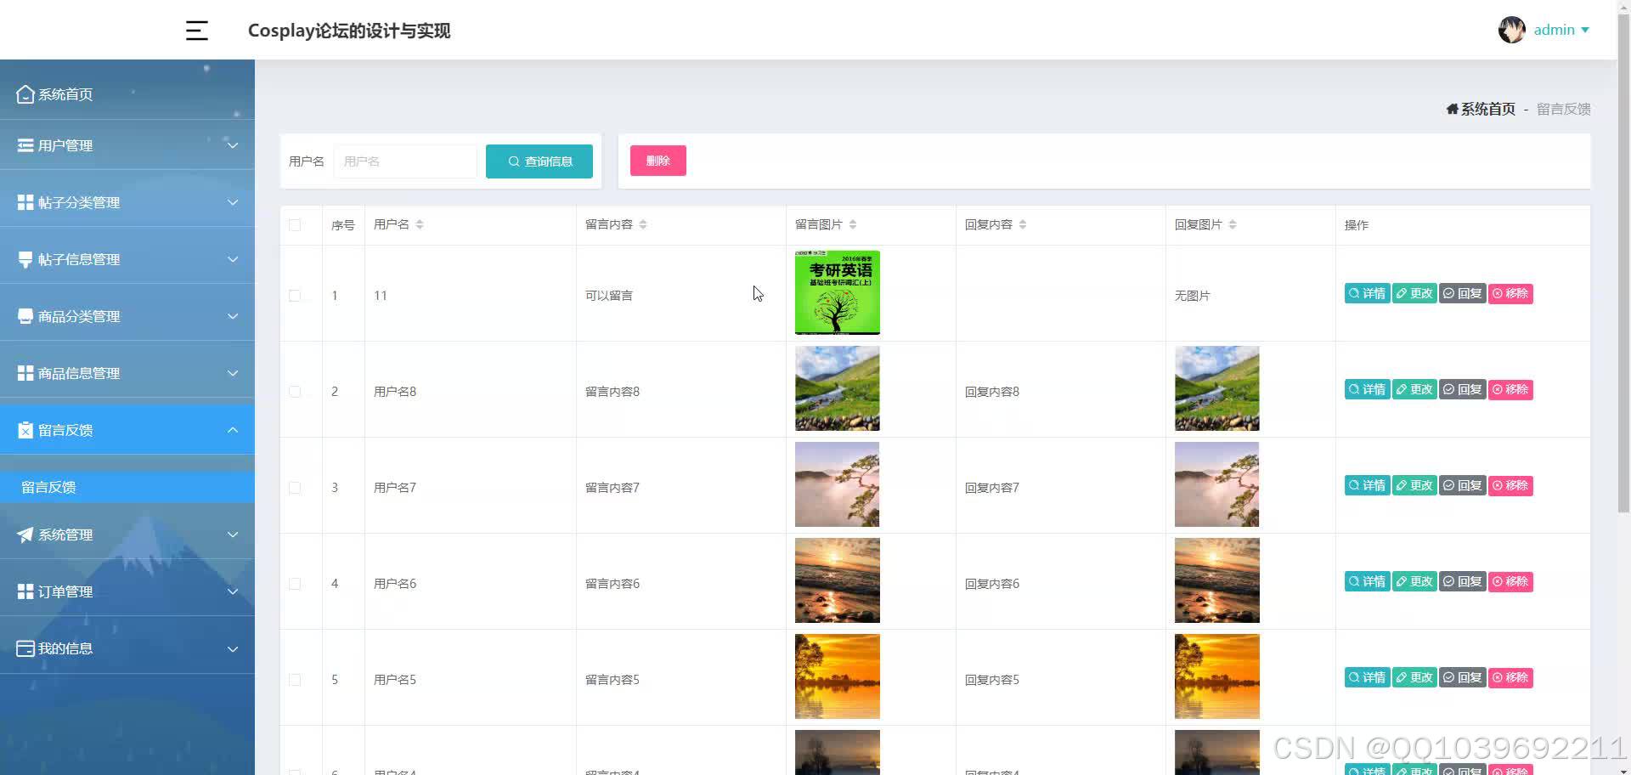Click 回复 for 用户名5 row
Viewport: 1631px width, 775px height.
pos(1462,678)
